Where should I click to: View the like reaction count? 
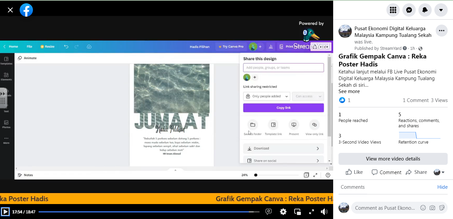pyautogui.click(x=344, y=100)
